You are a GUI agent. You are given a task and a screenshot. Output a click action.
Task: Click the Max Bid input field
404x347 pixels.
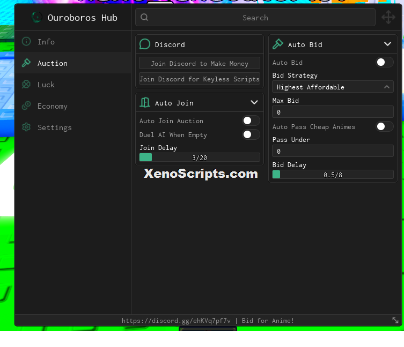coord(333,112)
